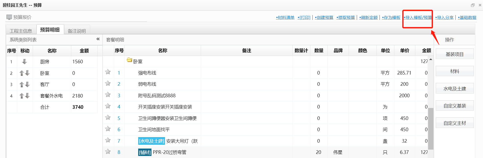This screenshot has width=483, height=158.
Task: Click the 导入模板/预算 link
Action: [418, 18]
